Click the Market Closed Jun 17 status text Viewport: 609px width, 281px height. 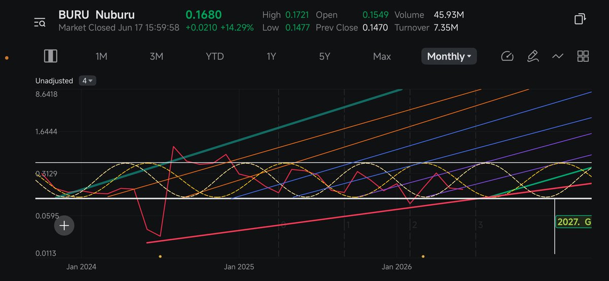[x=119, y=27]
